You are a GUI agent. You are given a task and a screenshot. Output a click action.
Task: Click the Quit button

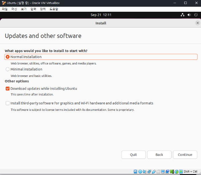[x=133, y=155]
